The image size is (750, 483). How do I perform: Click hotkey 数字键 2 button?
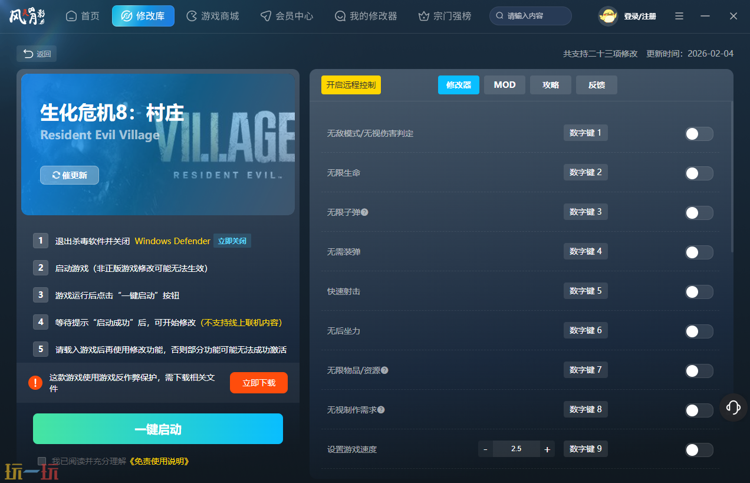click(x=585, y=172)
